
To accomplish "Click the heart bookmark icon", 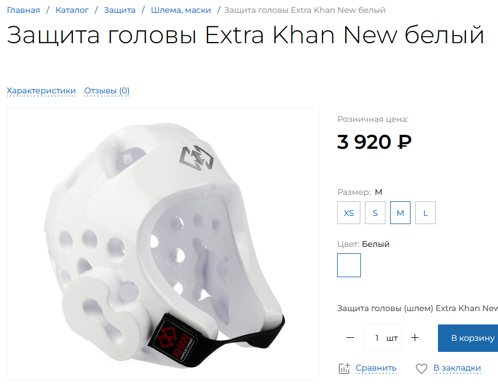I will [x=422, y=368].
